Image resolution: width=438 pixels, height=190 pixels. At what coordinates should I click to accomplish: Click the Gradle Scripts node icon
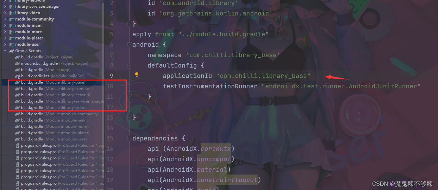[12, 50]
